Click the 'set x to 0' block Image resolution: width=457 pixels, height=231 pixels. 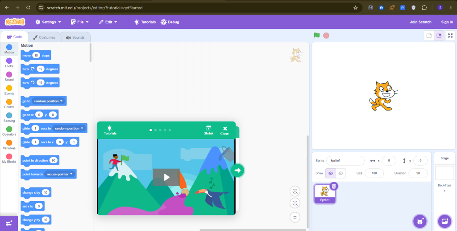[x=32, y=207]
